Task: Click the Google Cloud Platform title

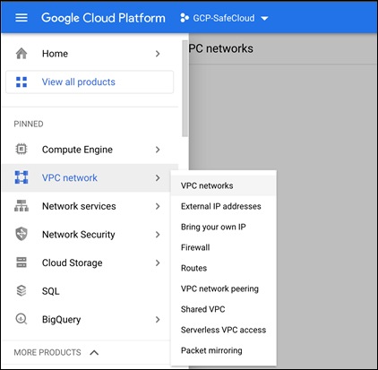Action: (x=103, y=18)
